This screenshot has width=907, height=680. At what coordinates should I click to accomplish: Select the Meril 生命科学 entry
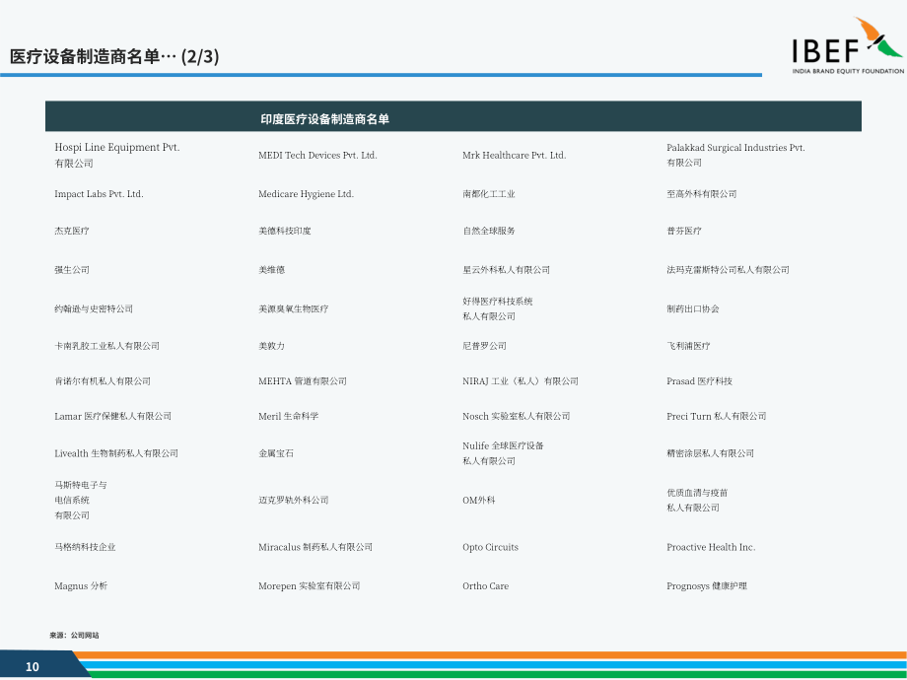pos(289,416)
